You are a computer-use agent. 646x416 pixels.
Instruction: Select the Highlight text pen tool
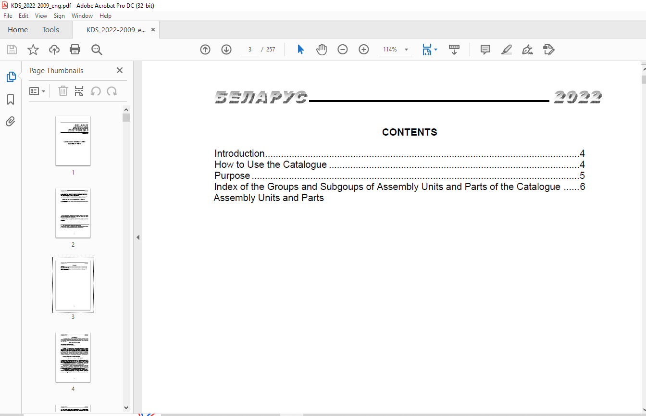[507, 50]
